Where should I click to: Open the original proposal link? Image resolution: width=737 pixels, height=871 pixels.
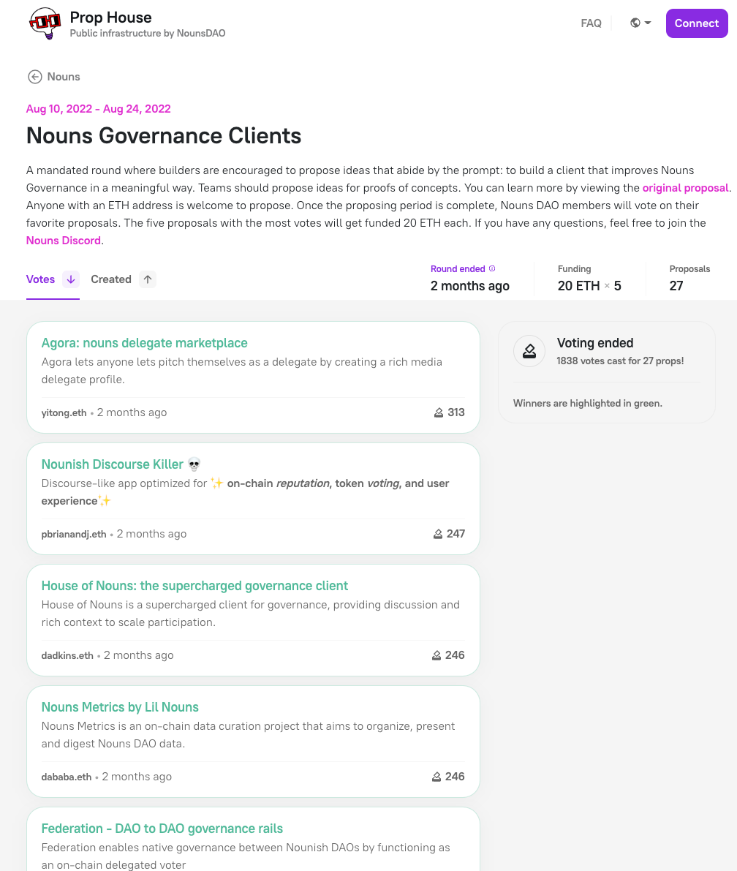(685, 188)
